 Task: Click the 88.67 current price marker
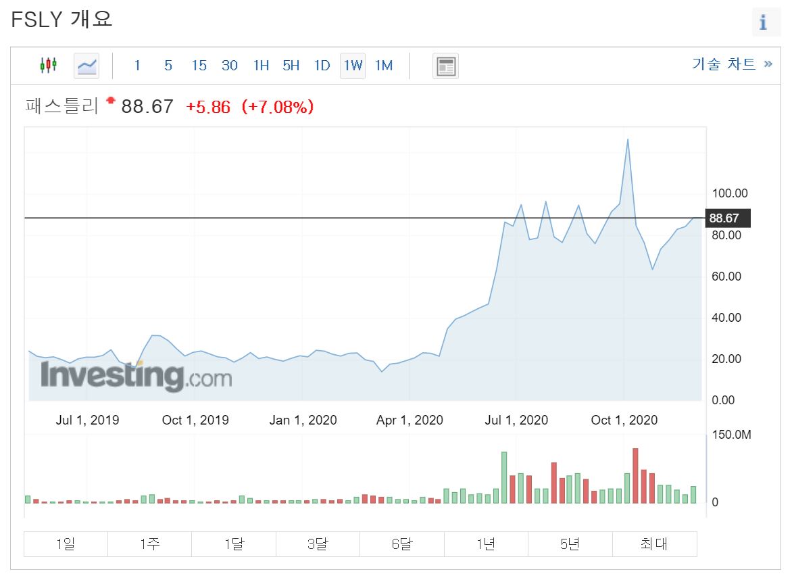(x=727, y=218)
